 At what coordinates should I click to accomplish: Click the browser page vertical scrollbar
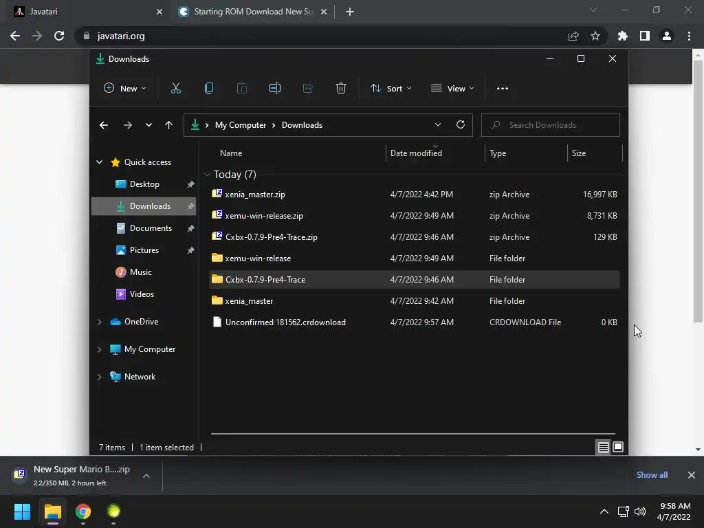[x=698, y=191]
